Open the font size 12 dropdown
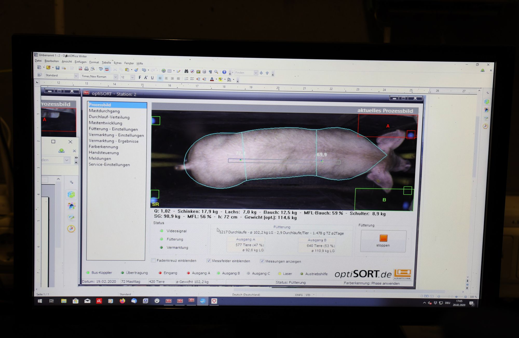 click(133, 77)
